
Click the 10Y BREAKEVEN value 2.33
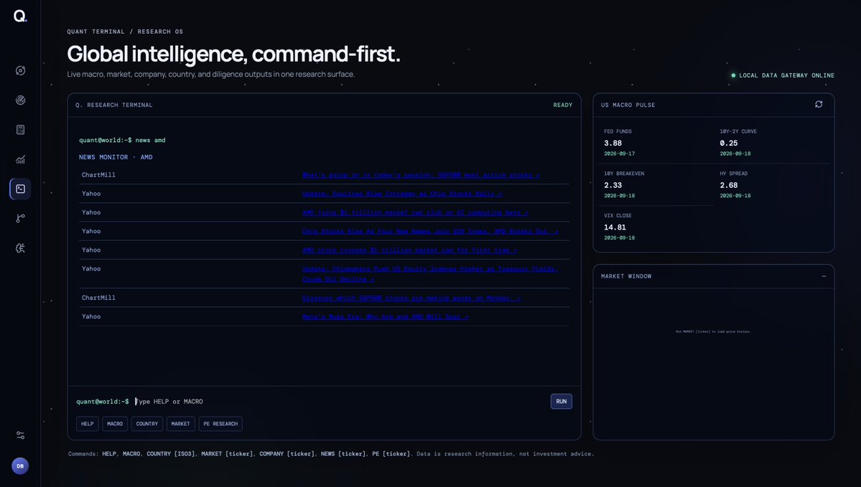point(613,185)
